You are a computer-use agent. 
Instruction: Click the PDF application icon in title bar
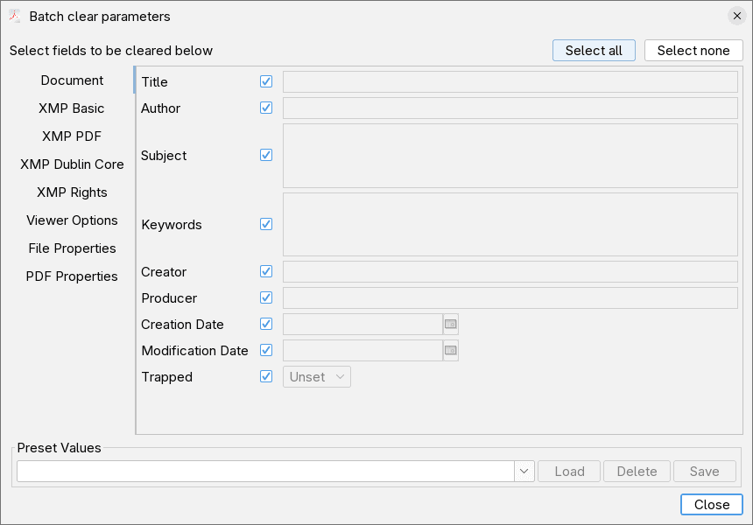click(16, 16)
